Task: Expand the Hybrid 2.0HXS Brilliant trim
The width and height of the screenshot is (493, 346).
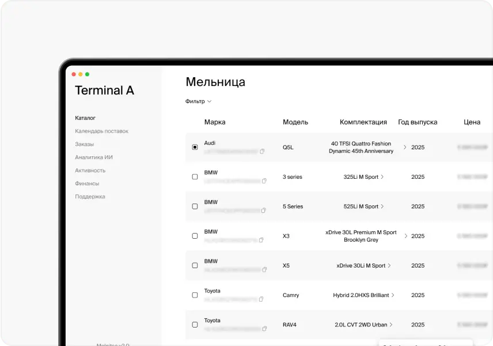Action: (x=393, y=295)
